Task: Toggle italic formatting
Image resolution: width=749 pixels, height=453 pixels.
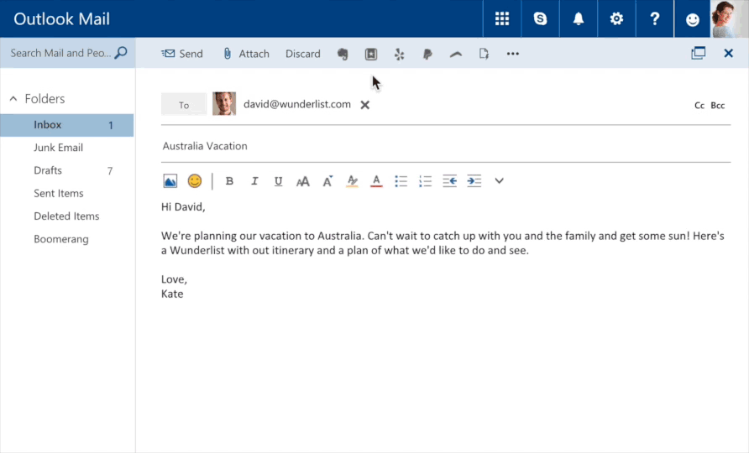Action: (x=254, y=180)
